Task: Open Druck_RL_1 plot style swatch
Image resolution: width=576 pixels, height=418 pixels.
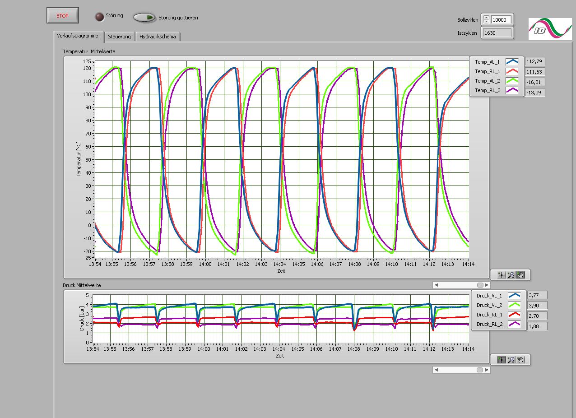Action: [x=514, y=315]
